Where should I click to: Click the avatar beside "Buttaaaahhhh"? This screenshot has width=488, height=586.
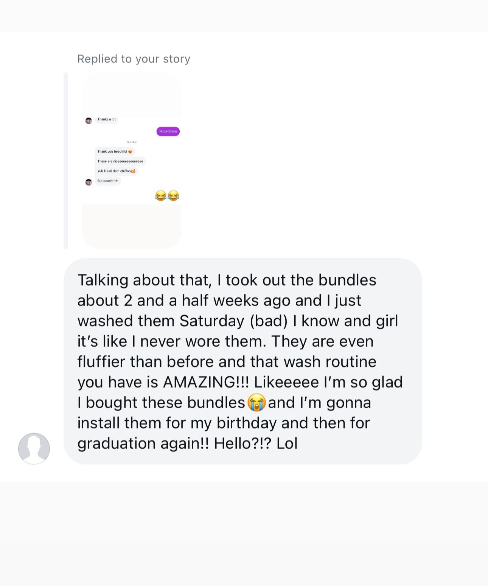tap(89, 182)
